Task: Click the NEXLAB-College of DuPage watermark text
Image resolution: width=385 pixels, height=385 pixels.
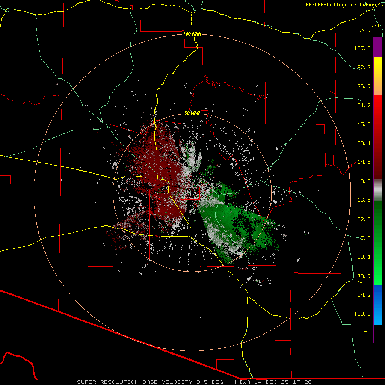Action: click(344, 5)
